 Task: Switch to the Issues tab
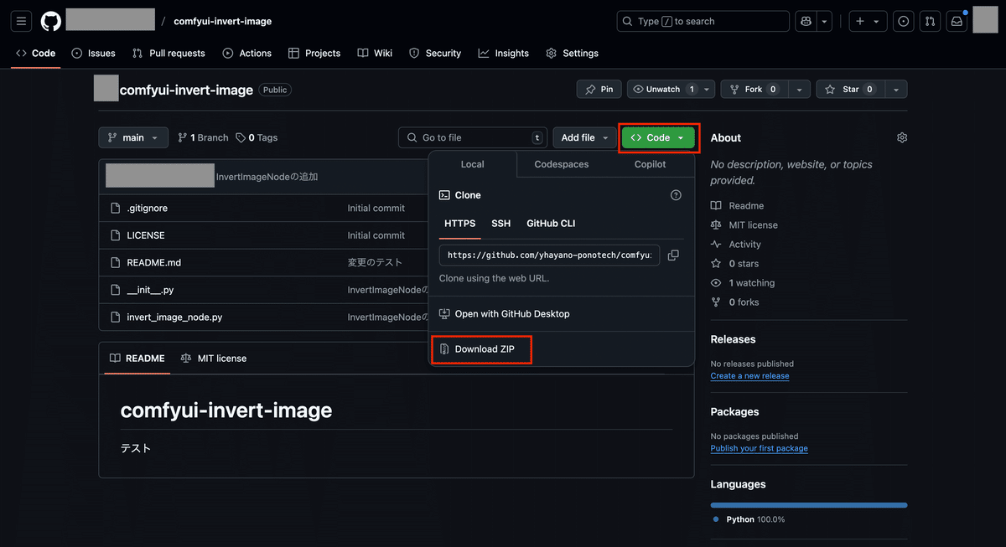(x=93, y=53)
